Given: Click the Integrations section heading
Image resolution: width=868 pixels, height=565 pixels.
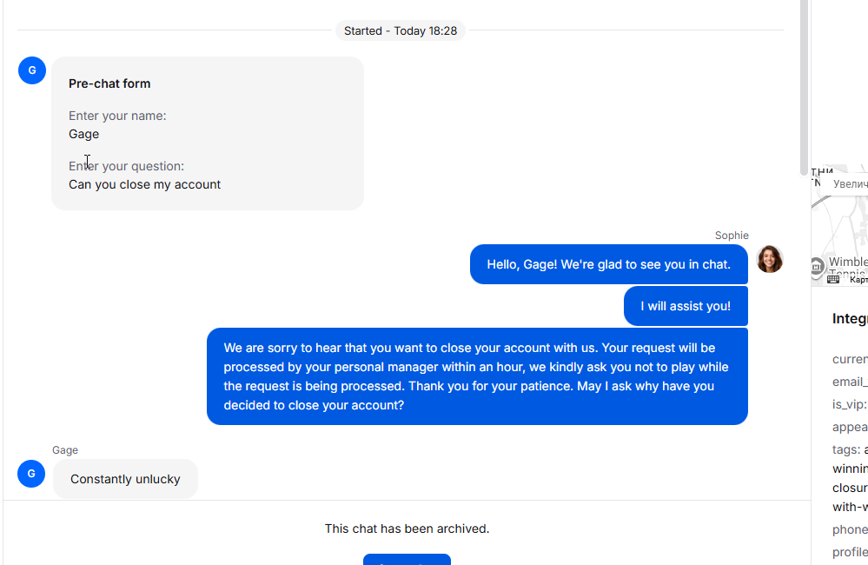Looking at the screenshot, I should coord(850,318).
